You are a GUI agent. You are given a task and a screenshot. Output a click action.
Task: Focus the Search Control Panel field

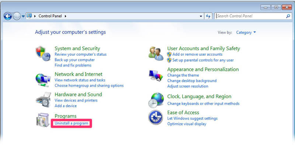250,16
